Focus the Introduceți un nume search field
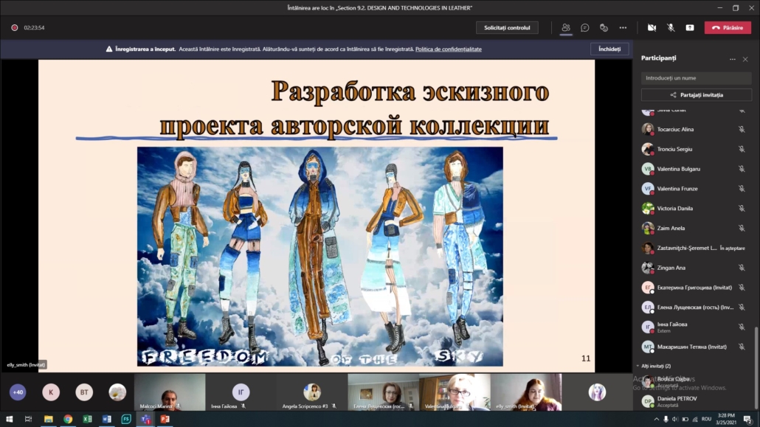Image resolution: width=760 pixels, height=427 pixels. tap(696, 78)
